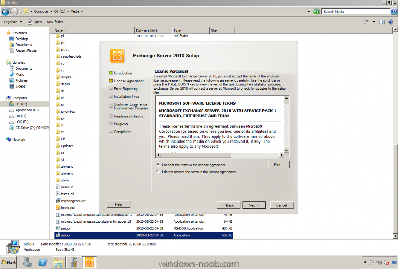Sort files by the Name column
The height and width of the screenshot is (269, 398).
pyautogui.click(x=92, y=30)
